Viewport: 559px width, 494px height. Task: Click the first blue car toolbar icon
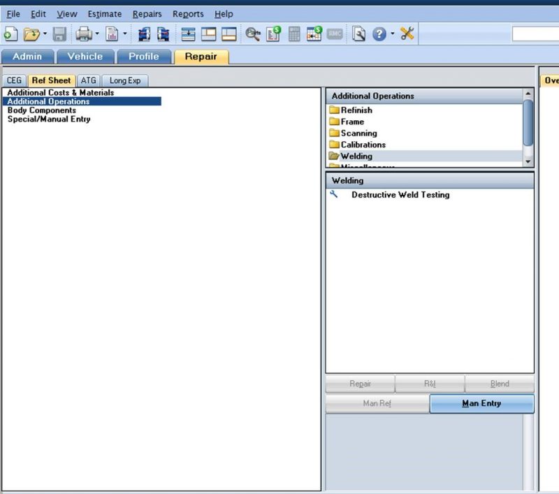[144, 34]
